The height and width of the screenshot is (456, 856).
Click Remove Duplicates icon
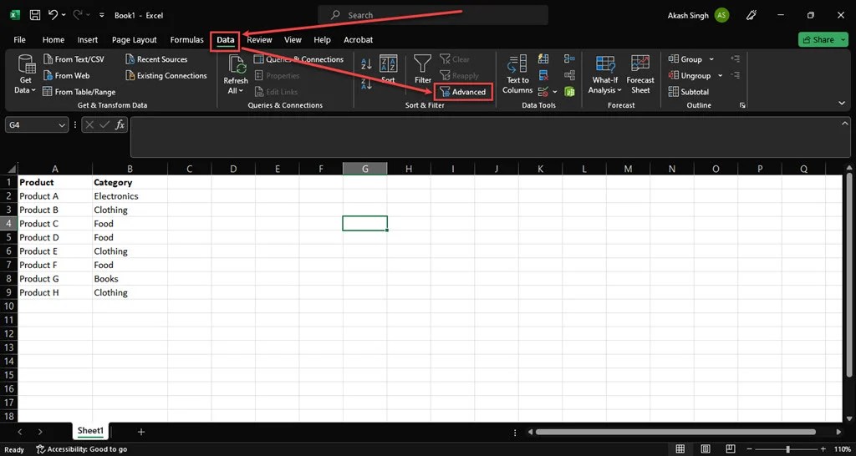click(543, 74)
